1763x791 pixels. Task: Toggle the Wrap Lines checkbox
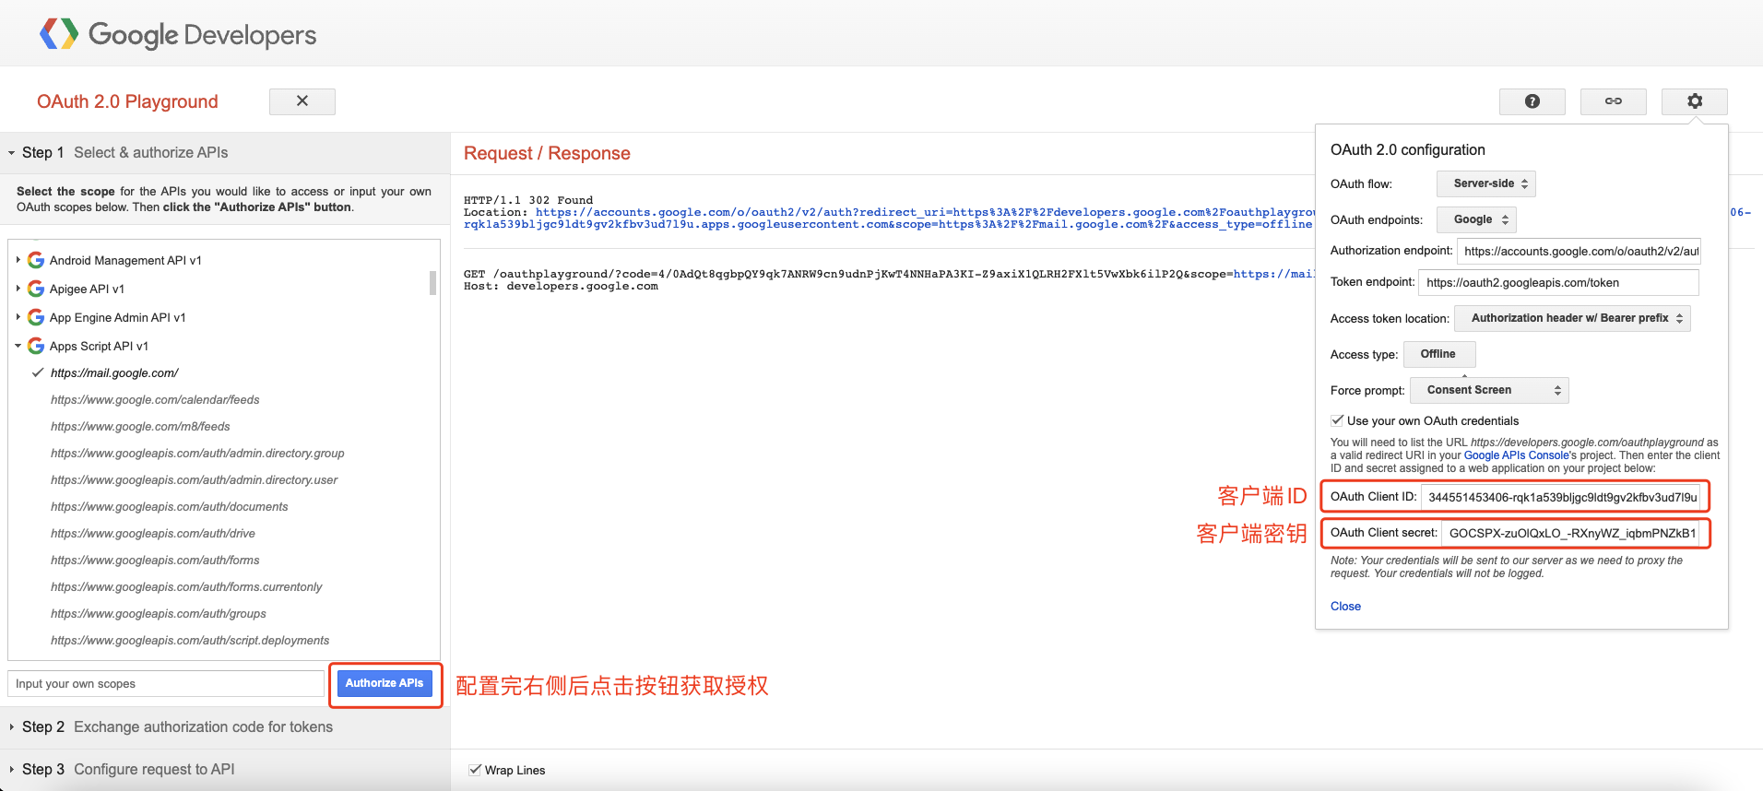coord(475,770)
